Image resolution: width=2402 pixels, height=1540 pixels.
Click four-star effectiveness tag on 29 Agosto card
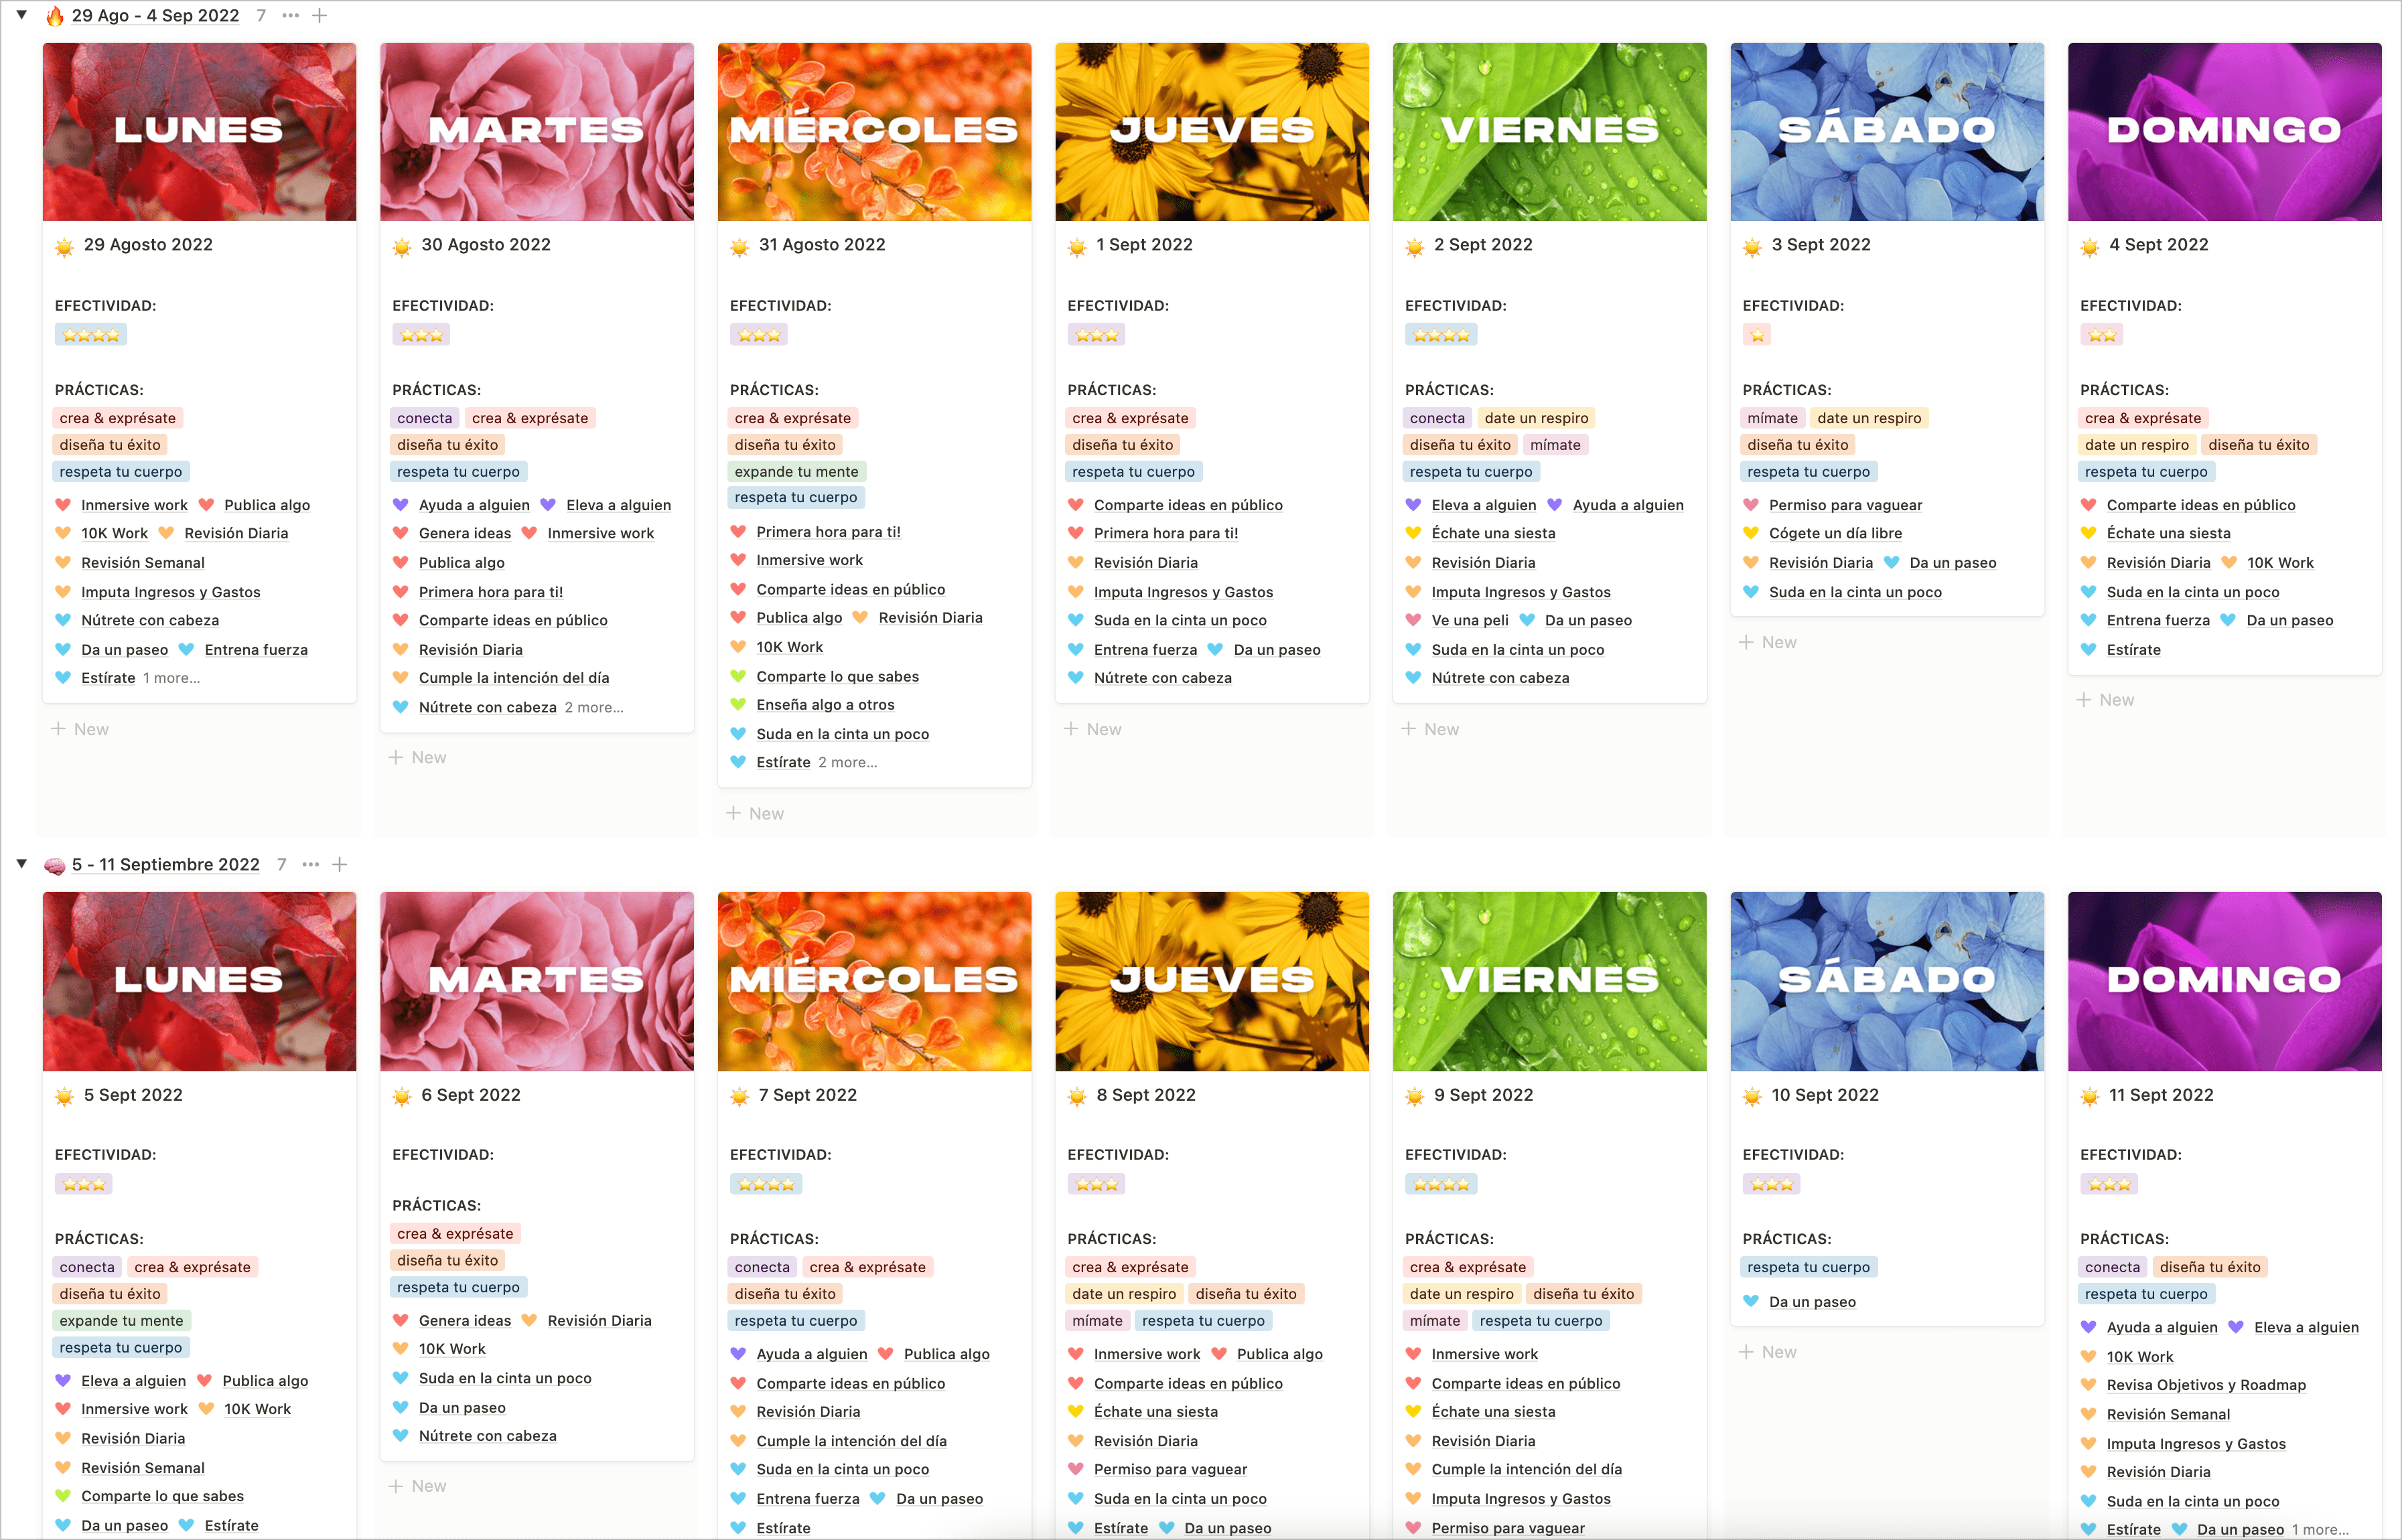point(91,335)
